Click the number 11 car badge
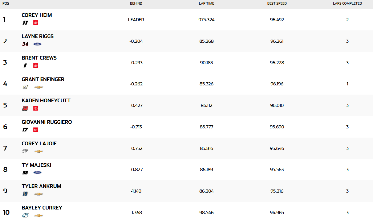The image size is (373, 219). click(25, 23)
